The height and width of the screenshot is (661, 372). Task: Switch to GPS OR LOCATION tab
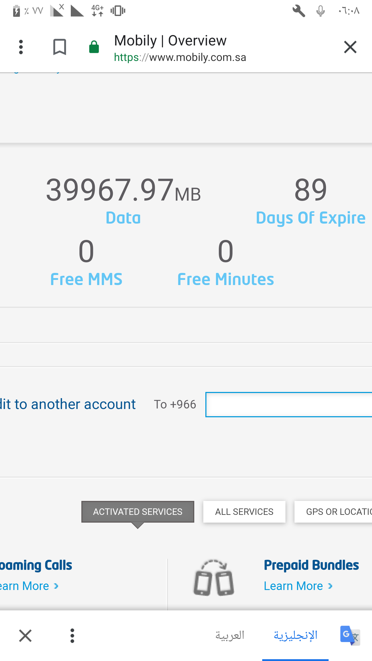[333, 512]
